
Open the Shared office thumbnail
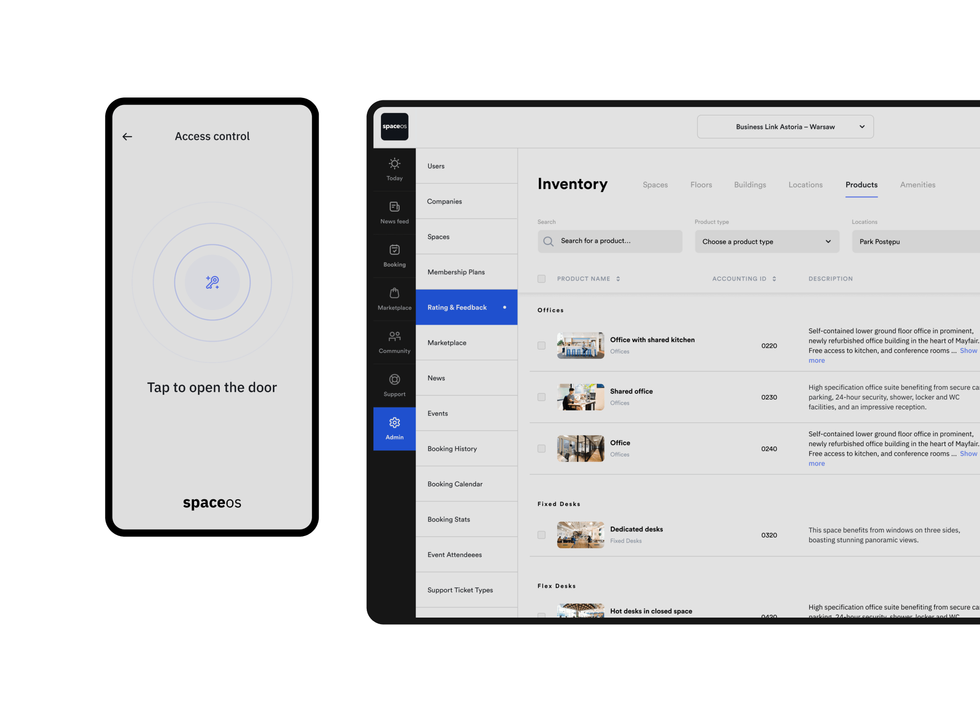581,397
